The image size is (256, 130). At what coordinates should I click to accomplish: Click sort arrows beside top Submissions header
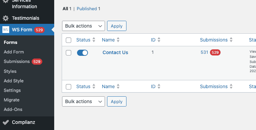click(231, 40)
